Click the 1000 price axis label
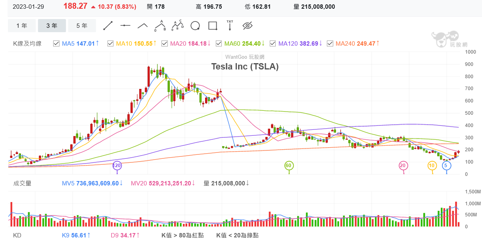The width and height of the screenshot is (482, 239). coord(470,52)
